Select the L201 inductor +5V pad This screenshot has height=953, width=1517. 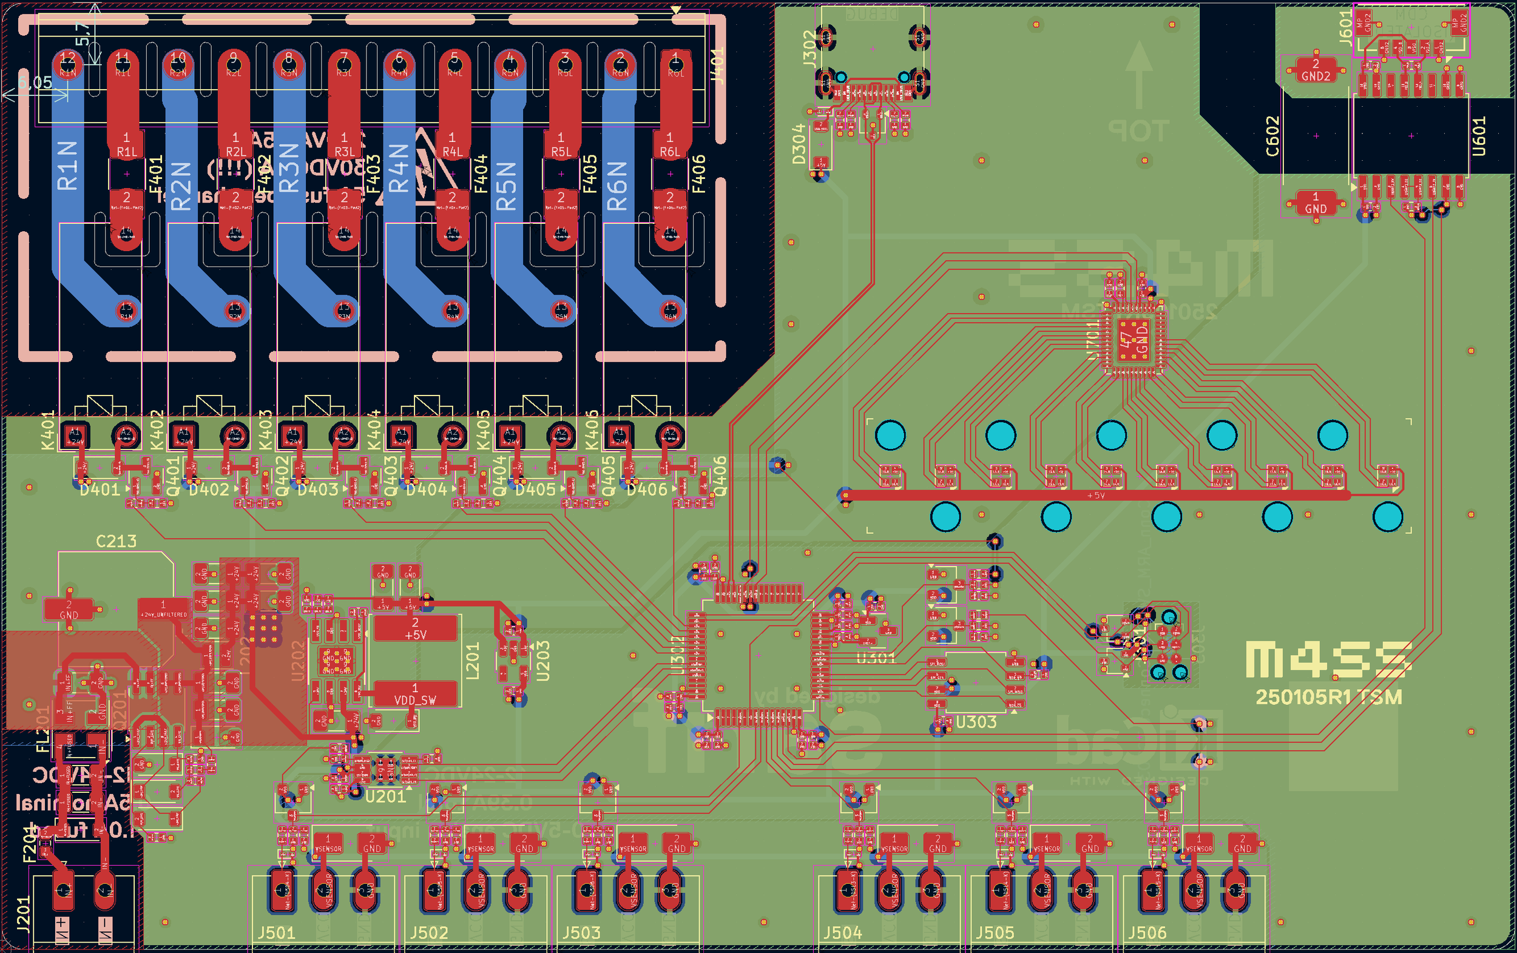click(x=415, y=628)
